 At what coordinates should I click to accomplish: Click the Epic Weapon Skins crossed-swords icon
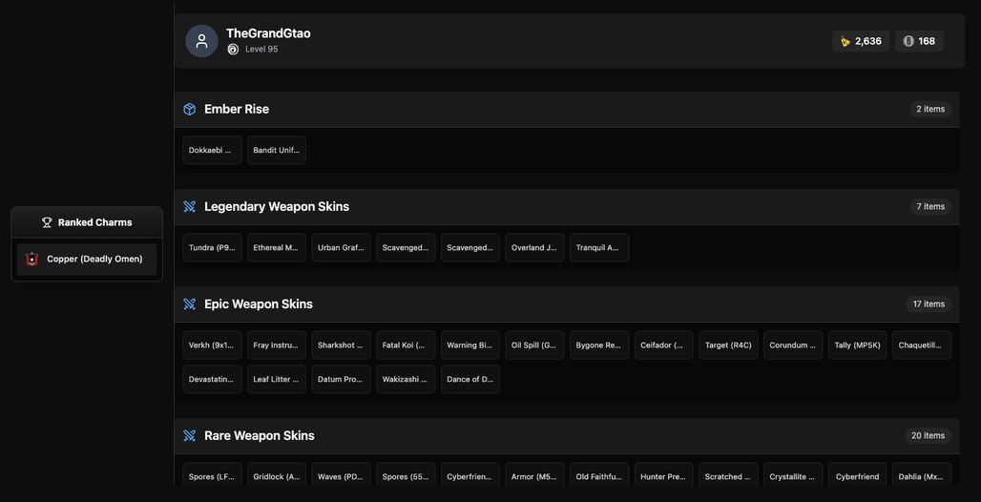[190, 304]
